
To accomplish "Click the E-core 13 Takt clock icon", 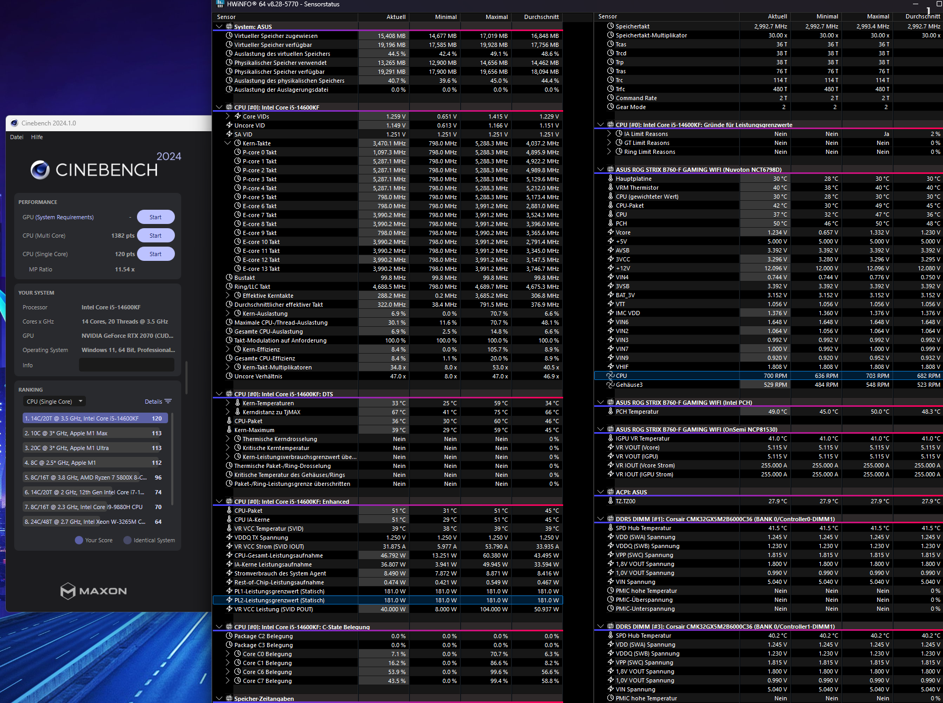I will (238, 269).
